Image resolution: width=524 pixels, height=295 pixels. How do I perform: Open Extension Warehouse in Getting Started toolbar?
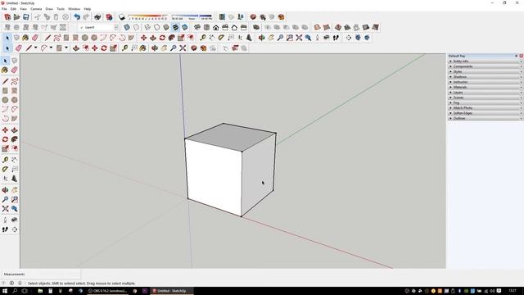203,48
